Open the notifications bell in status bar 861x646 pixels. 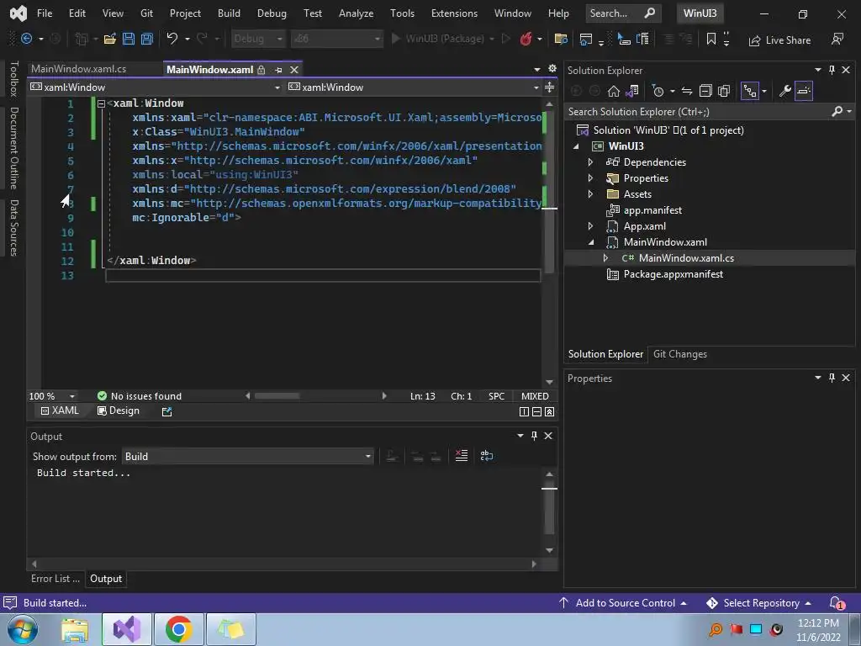pos(837,603)
